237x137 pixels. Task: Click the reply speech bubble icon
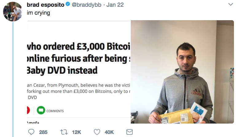pos(31,132)
